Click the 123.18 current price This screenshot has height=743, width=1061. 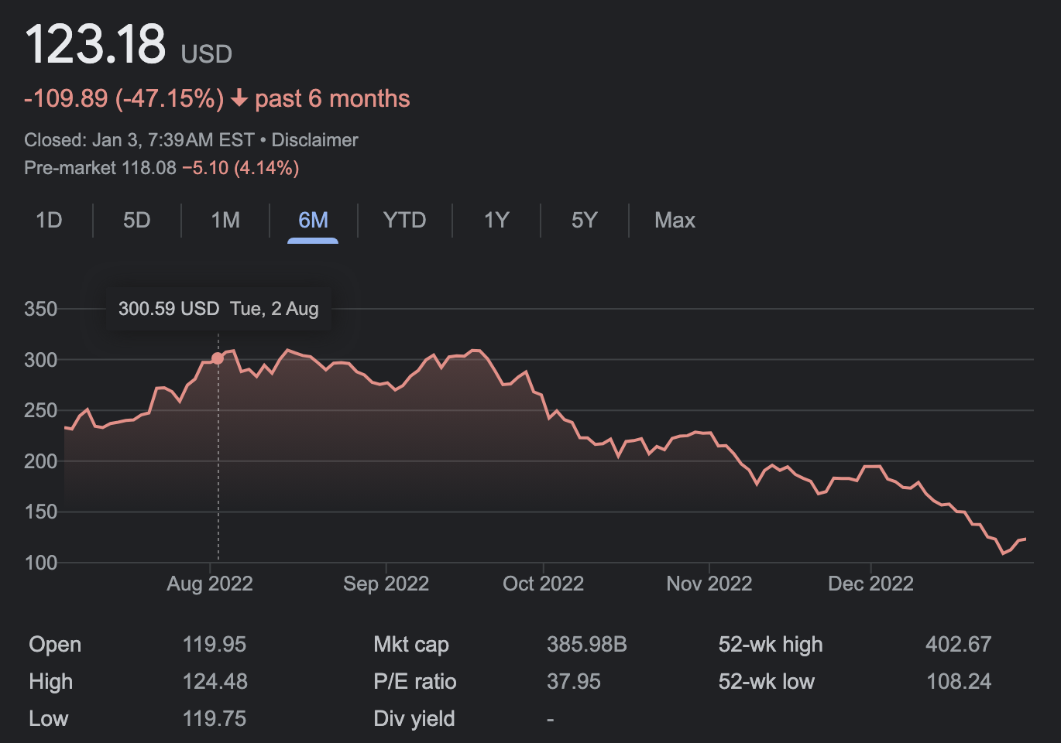[95, 43]
